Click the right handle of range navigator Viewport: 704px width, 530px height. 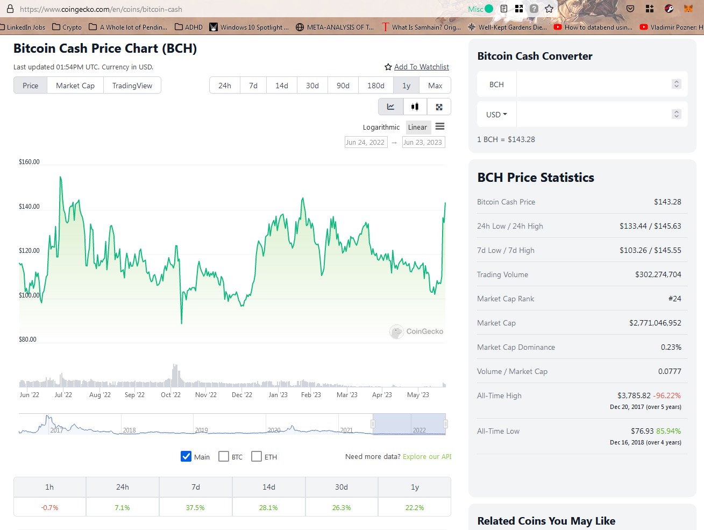coord(445,424)
